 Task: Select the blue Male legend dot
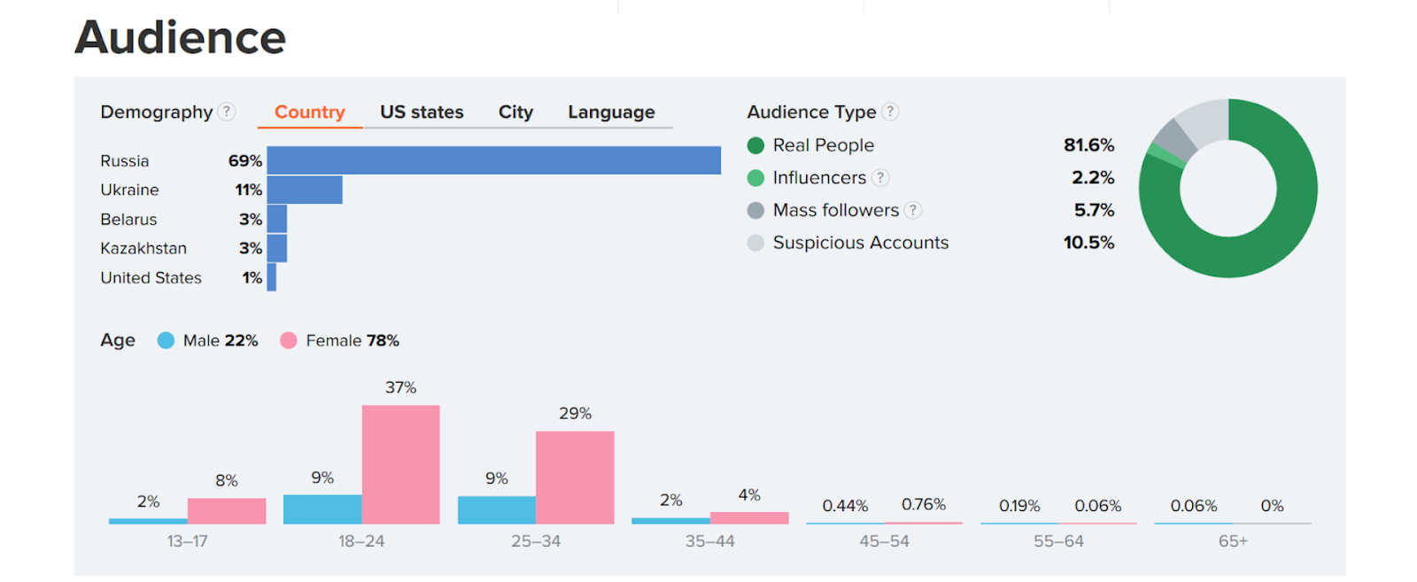(166, 340)
